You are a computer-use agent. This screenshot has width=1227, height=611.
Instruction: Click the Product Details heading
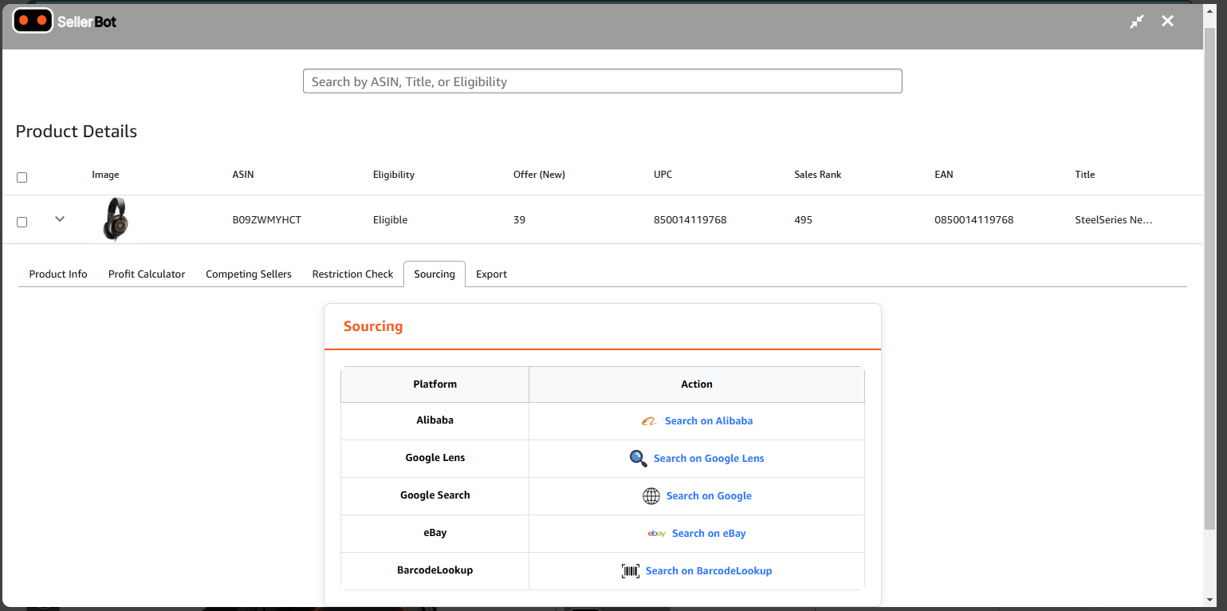[x=77, y=132]
